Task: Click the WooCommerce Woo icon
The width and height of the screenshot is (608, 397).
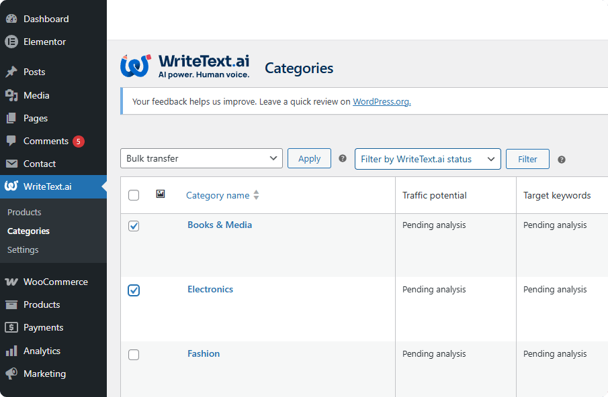Action: pyautogui.click(x=11, y=282)
